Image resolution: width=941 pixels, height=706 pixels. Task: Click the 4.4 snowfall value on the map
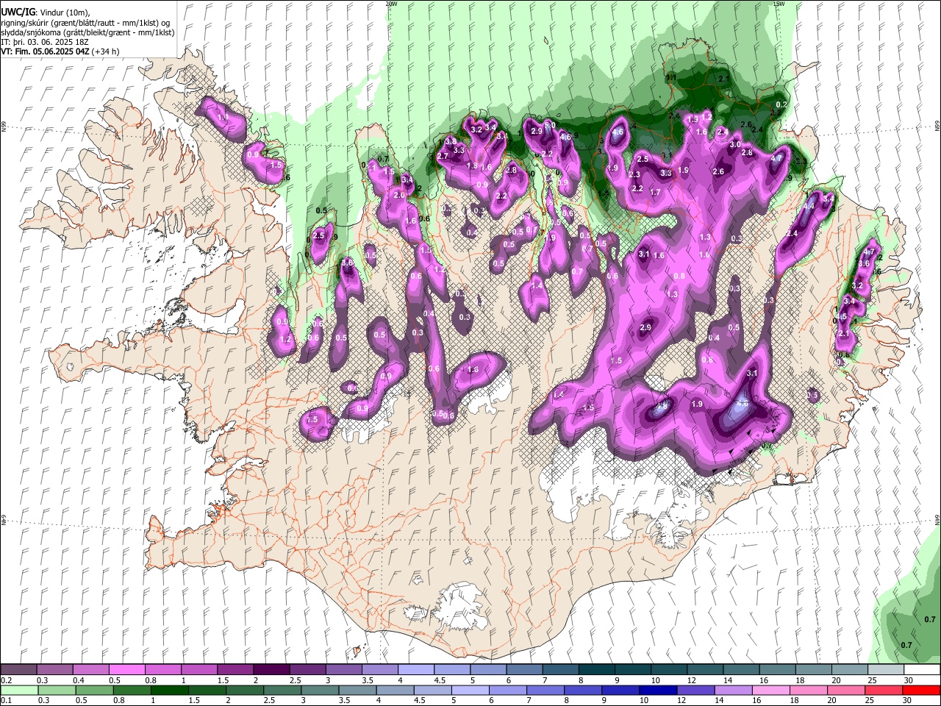click(x=809, y=207)
